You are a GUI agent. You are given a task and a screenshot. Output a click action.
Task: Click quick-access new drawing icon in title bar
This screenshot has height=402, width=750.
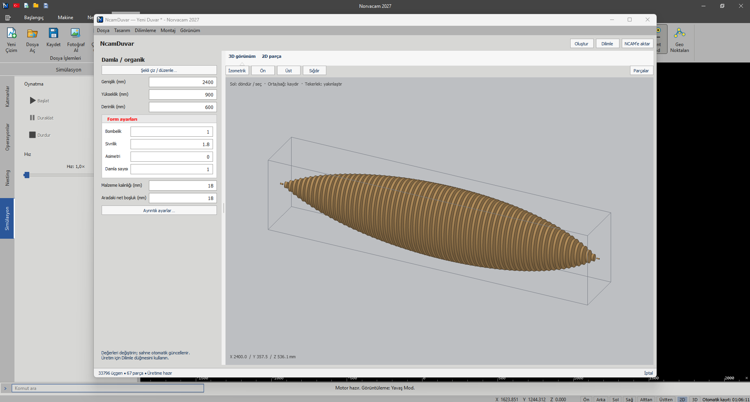26,5
